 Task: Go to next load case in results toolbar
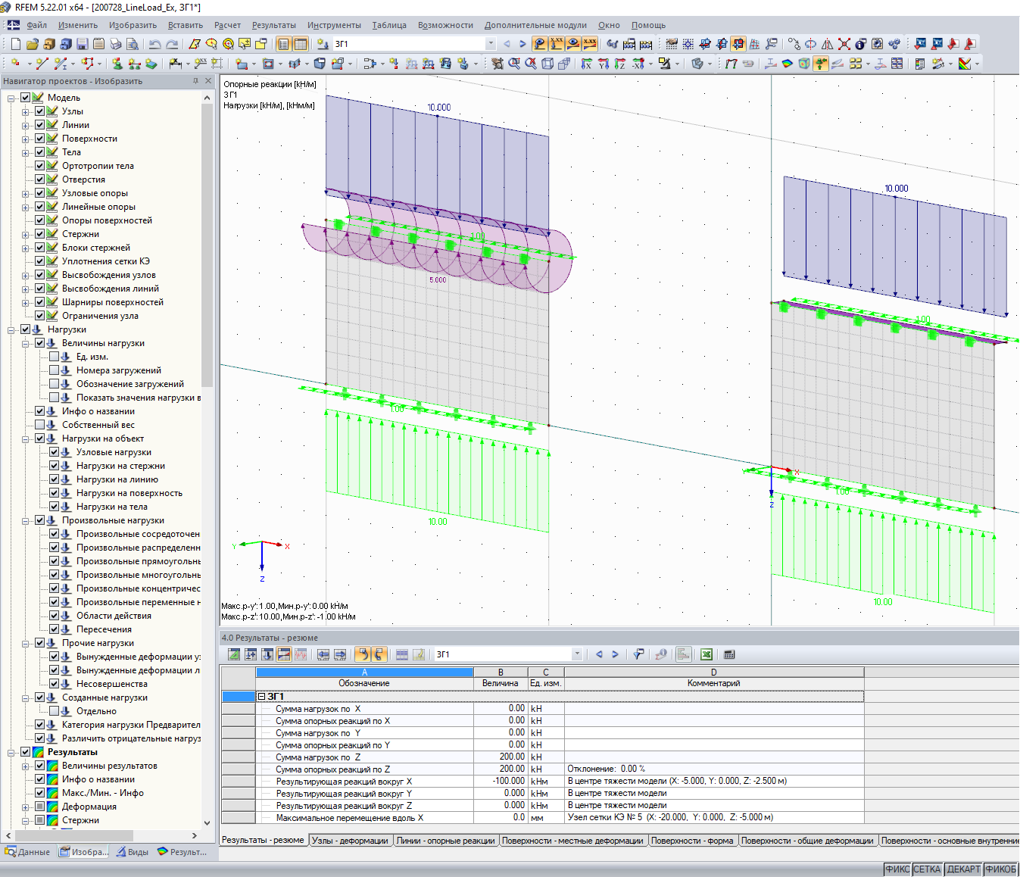pyautogui.click(x=615, y=654)
